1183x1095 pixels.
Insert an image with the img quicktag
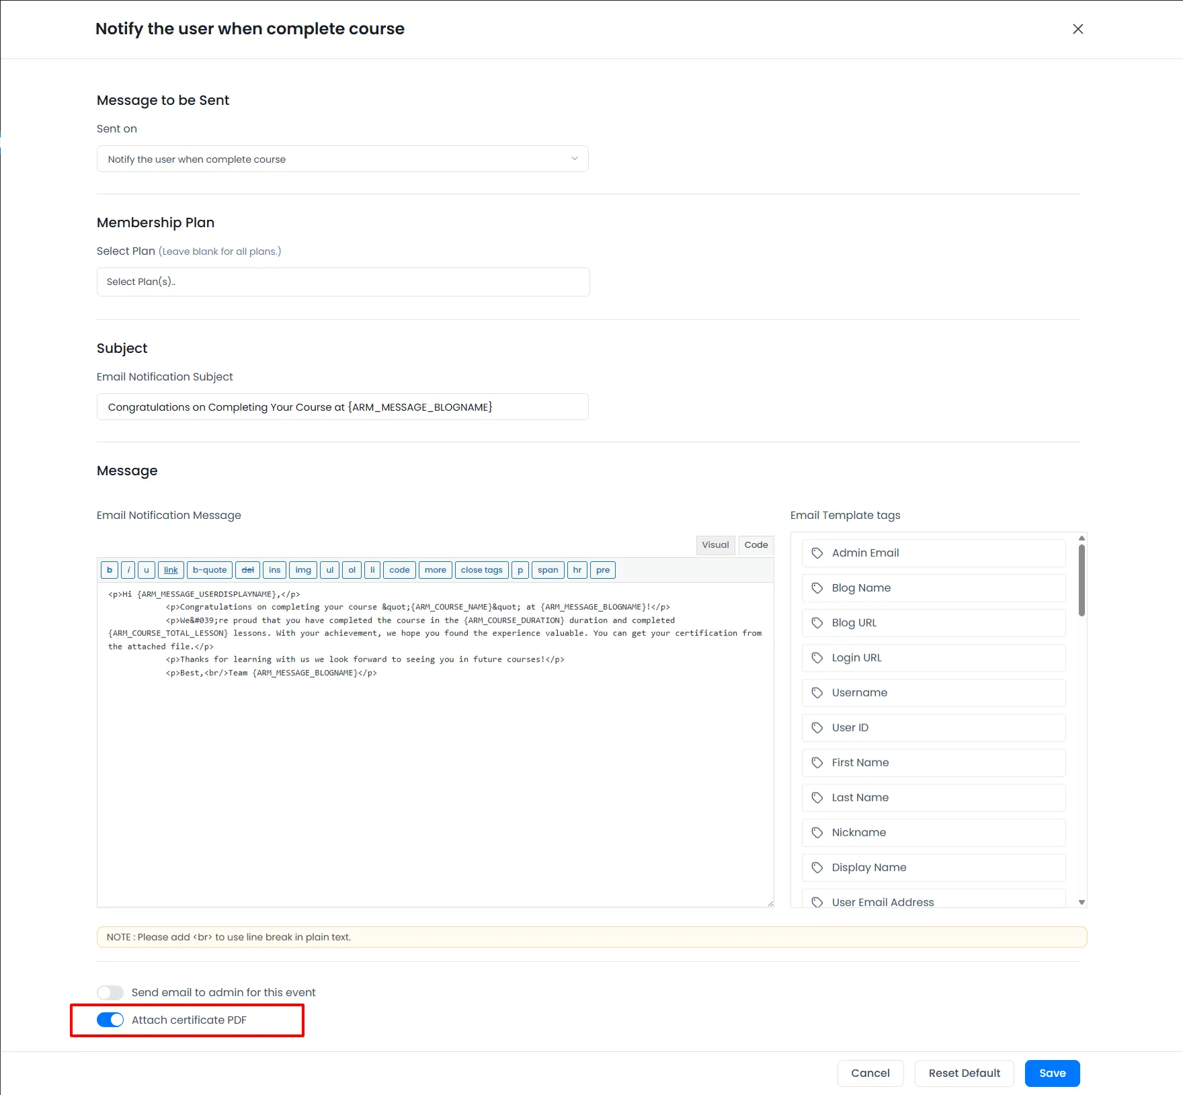coord(302,570)
